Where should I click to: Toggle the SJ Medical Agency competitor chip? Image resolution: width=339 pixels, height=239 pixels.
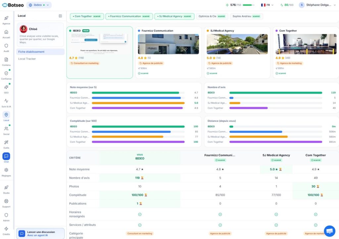[x=174, y=17]
